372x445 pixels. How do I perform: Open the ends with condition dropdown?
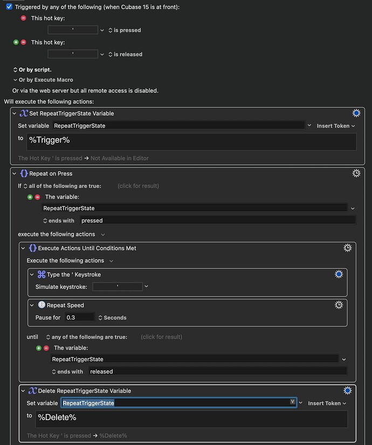[58, 220]
